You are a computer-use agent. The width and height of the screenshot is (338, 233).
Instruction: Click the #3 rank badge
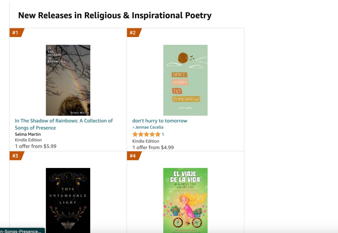click(x=16, y=156)
